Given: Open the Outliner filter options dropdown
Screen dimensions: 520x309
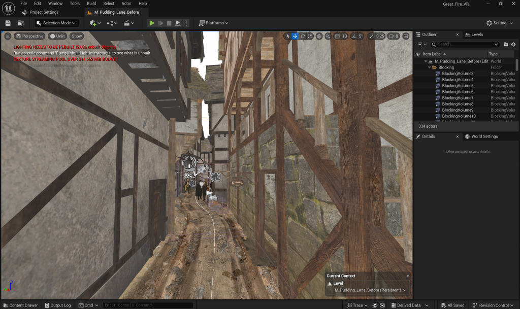Looking at the screenshot, I should tap(422, 44).
